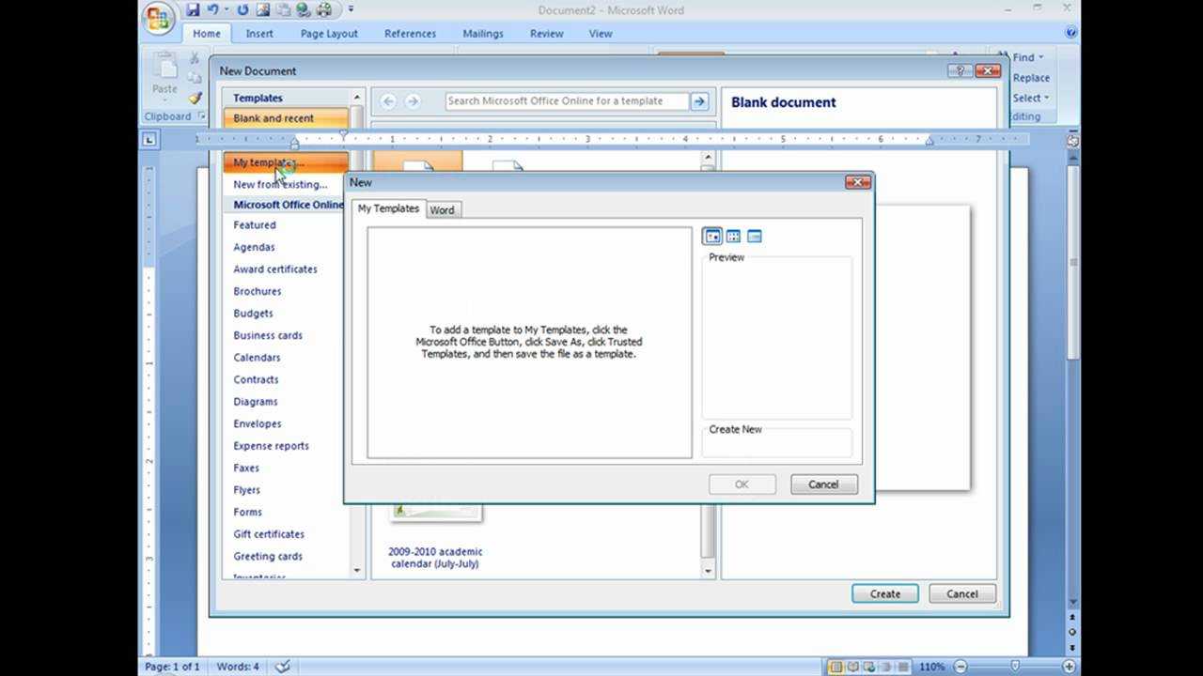
Task: Select Brochures template category
Action: click(x=258, y=291)
